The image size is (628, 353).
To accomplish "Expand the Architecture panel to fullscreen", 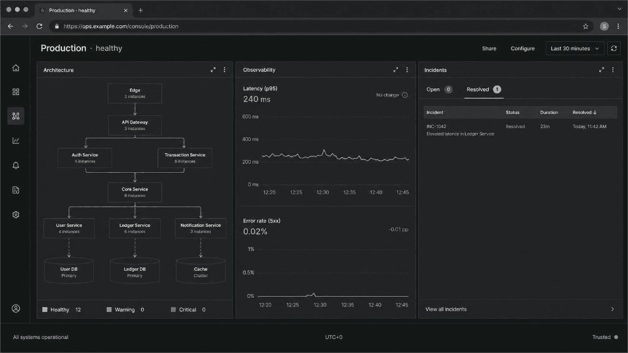I will (x=213, y=70).
